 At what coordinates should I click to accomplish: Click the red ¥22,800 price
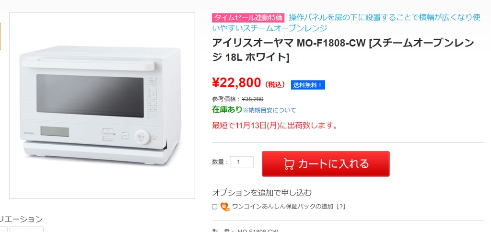236,83
